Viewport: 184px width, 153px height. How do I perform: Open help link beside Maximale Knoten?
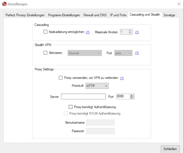(137, 32)
